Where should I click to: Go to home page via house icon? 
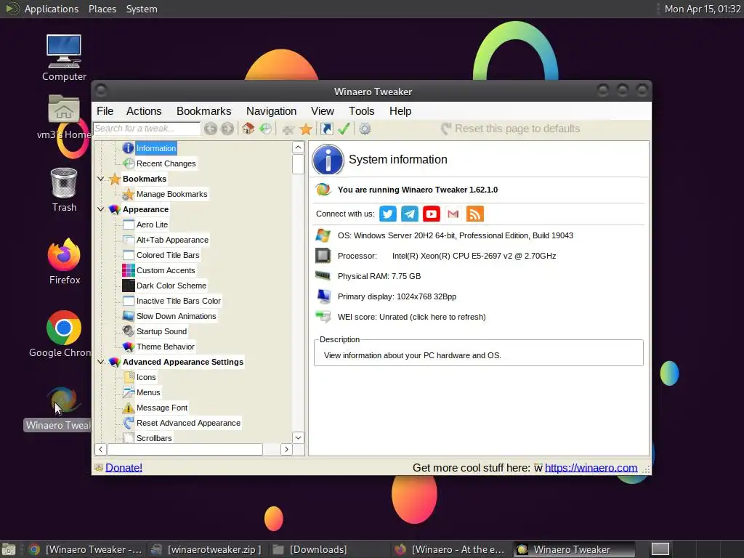pyautogui.click(x=248, y=129)
